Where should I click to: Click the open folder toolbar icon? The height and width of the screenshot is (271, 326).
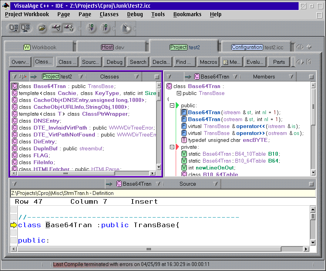(x=42, y=28)
